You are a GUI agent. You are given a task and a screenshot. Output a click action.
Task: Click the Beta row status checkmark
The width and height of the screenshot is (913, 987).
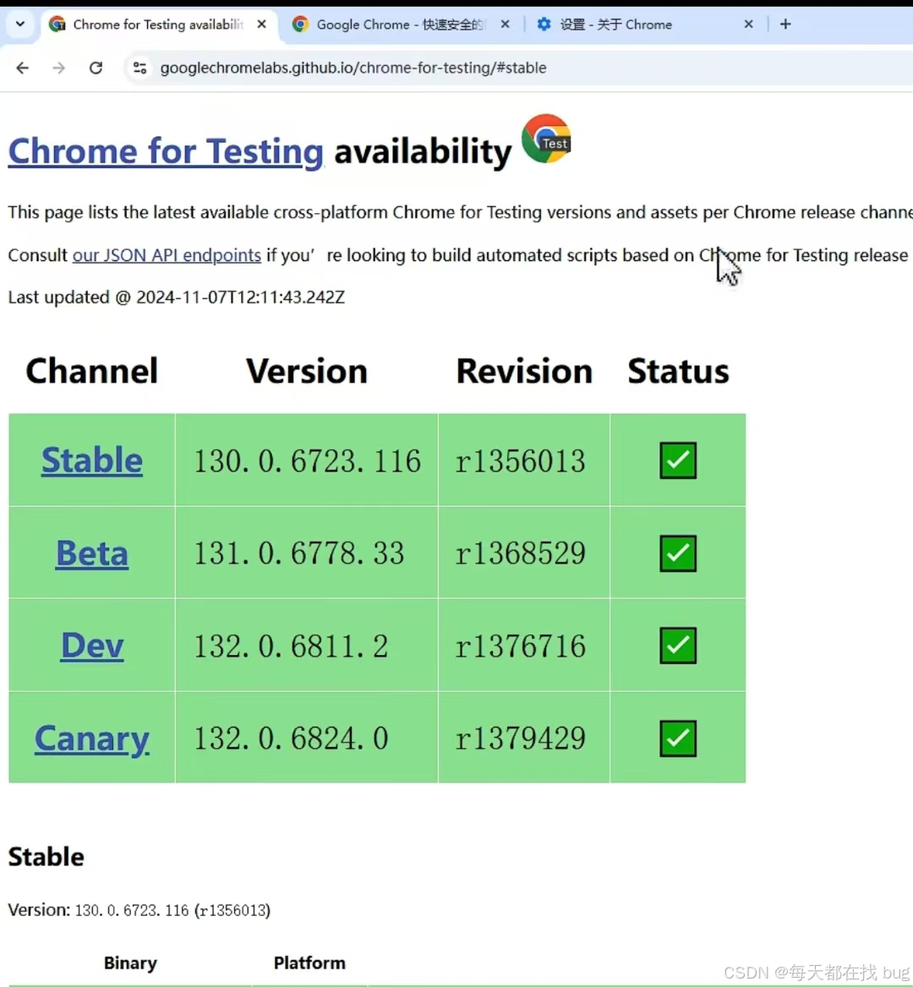pos(678,553)
